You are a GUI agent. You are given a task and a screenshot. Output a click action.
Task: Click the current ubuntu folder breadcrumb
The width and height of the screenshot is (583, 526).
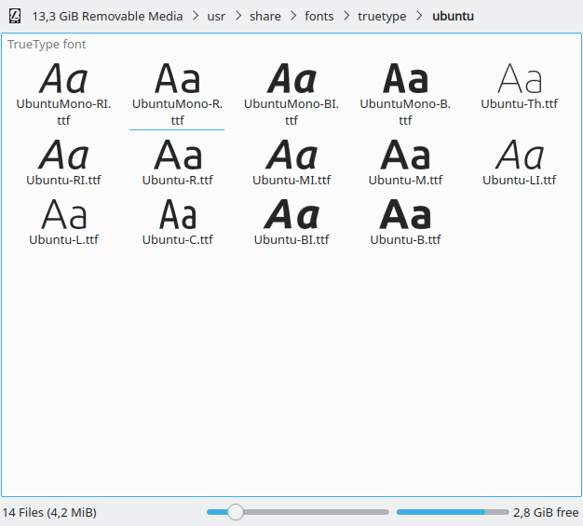click(453, 17)
